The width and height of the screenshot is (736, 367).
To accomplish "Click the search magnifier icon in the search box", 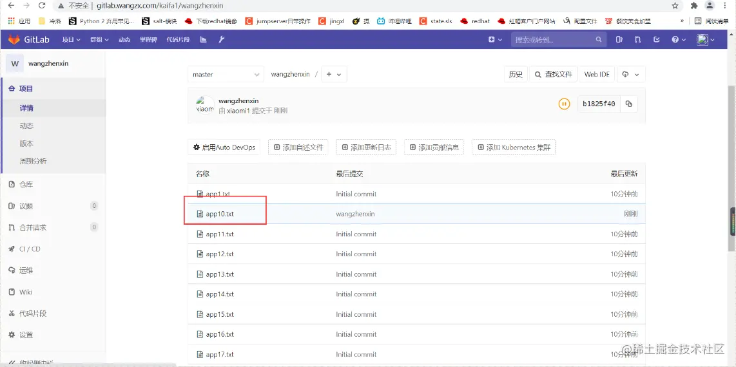I will click(x=599, y=40).
